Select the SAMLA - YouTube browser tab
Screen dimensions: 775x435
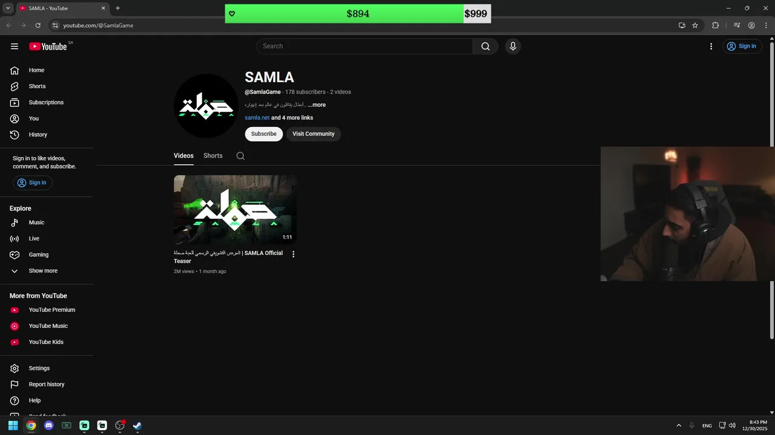pos(62,8)
